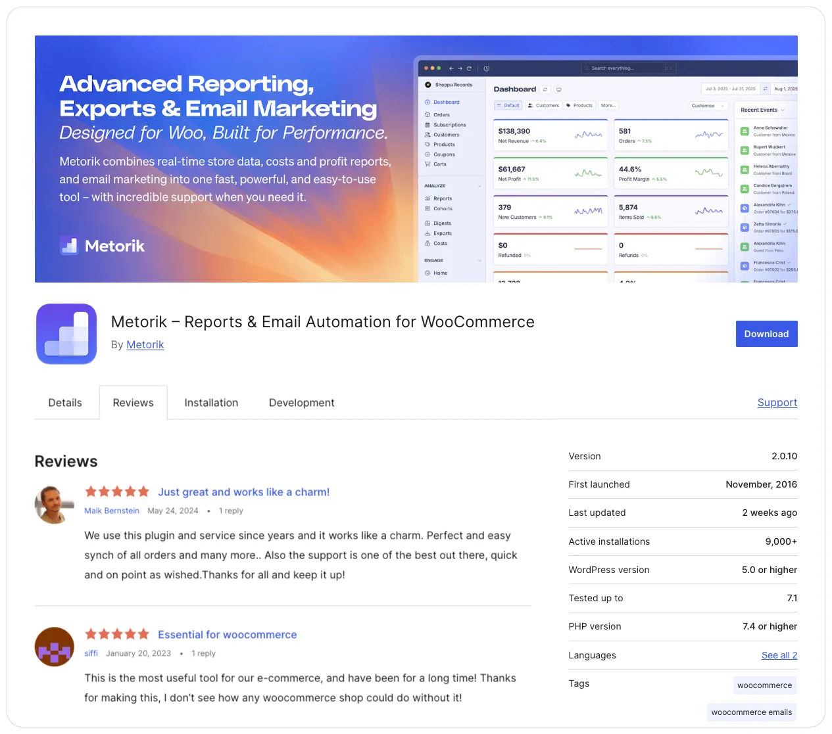
Task: Collapse the ENGAGE section in banner sidebar
Action: point(479,261)
